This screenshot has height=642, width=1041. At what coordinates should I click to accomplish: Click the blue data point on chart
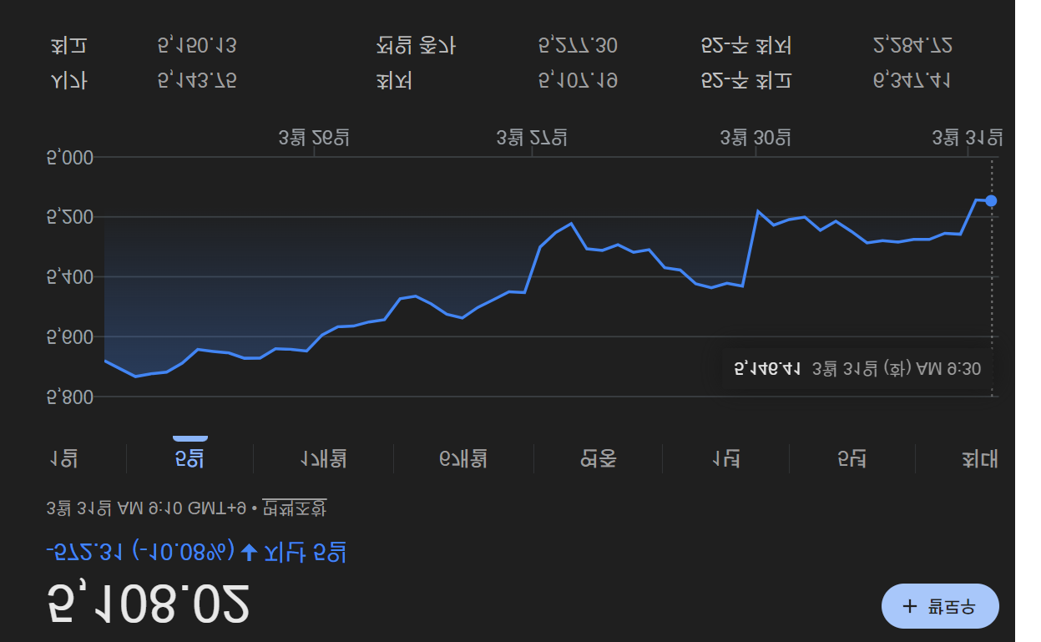coord(991,200)
